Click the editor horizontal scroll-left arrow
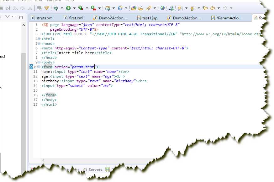274x182 pixels. pyautogui.click(x=43, y=160)
